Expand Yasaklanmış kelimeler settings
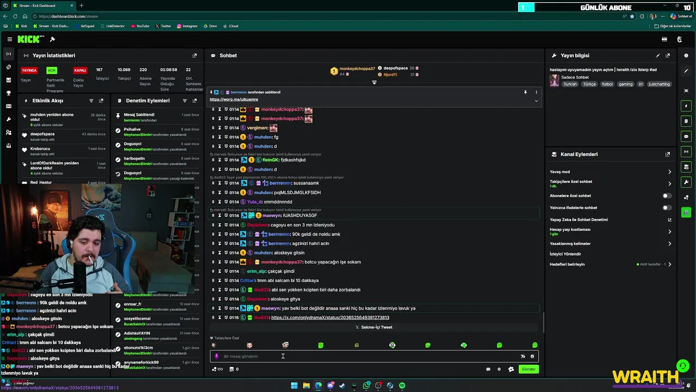 point(669,243)
